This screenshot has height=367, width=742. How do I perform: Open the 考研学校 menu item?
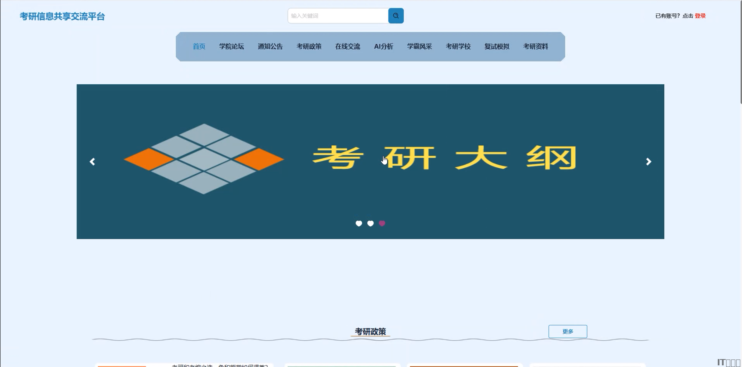(x=458, y=46)
